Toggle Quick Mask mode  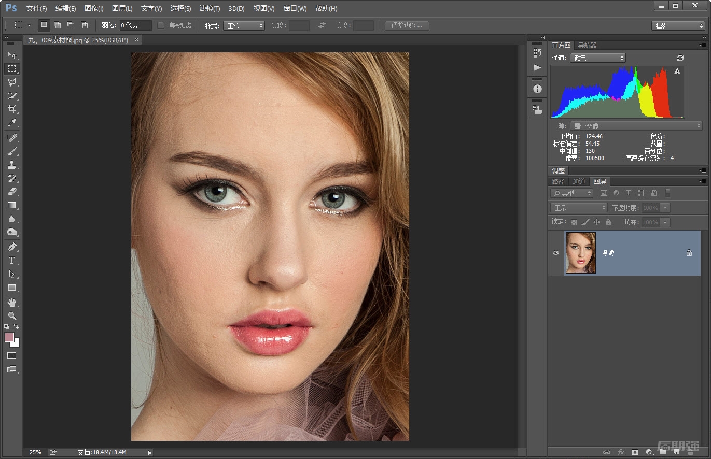pos(12,356)
